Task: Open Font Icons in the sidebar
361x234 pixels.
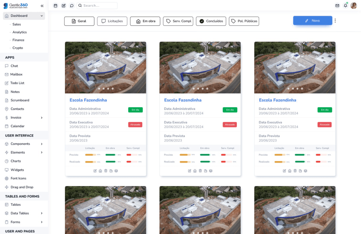Action: point(18,178)
